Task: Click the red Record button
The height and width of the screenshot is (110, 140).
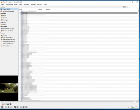Action: [x=3, y=104]
